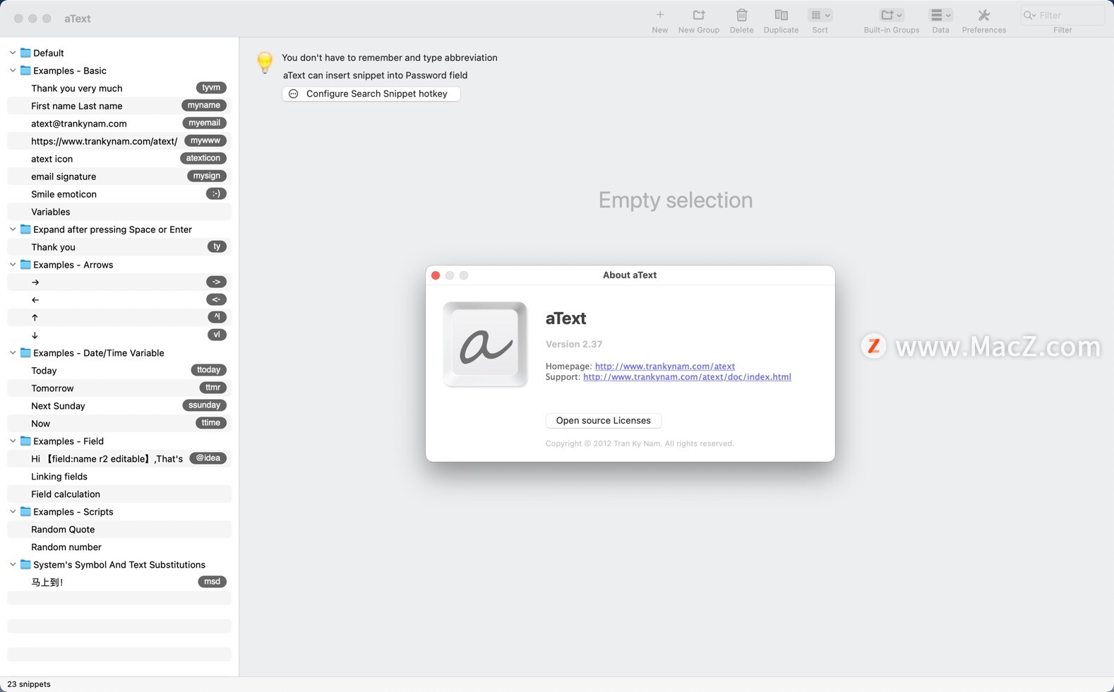This screenshot has width=1114, height=692.
Task: Select the atext@trankynam.com snippet
Action: pos(119,124)
